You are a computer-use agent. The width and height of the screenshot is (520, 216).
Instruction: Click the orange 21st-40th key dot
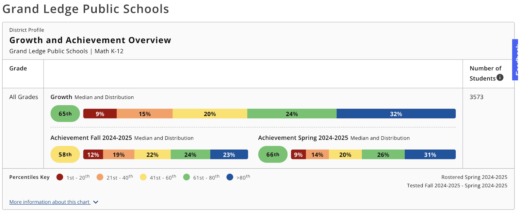coord(100,177)
